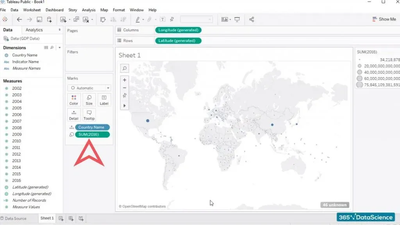Open the Presentation Mode icon

(x=237, y=20)
